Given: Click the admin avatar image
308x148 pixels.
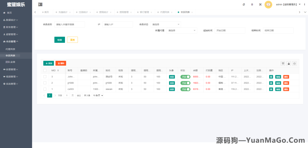Looking at the screenshot, I should point(268,4).
